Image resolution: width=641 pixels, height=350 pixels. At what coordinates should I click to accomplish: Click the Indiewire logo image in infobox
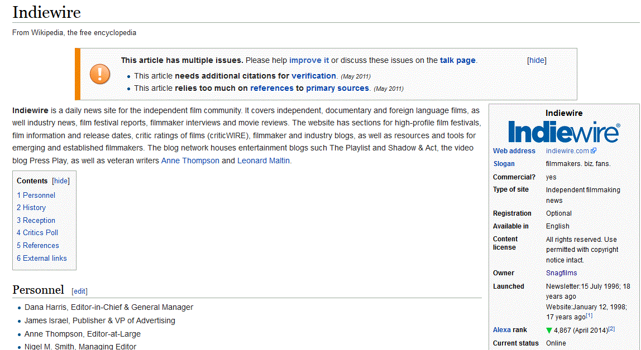pos(564,132)
